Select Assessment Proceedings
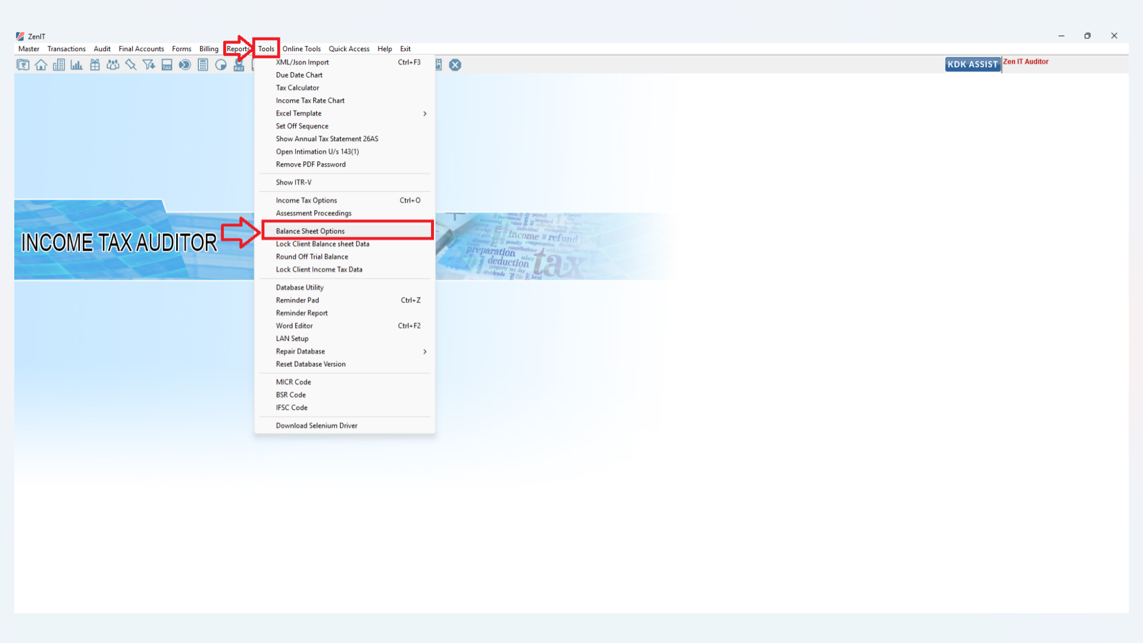Image resolution: width=1143 pixels, height=643 pixels. click(x=345, y=213)
